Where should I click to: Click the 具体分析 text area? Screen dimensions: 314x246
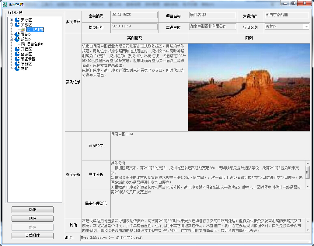(208, 175)
